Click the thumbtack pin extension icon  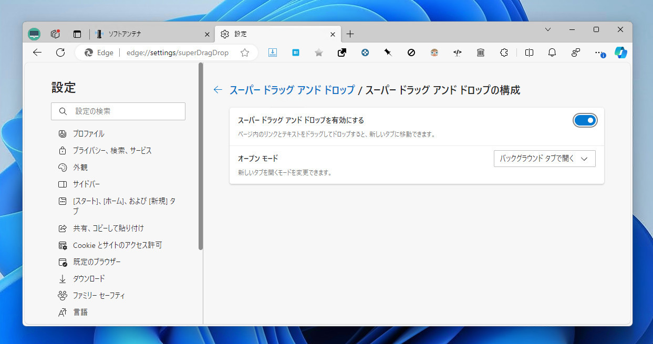point(388,53)
